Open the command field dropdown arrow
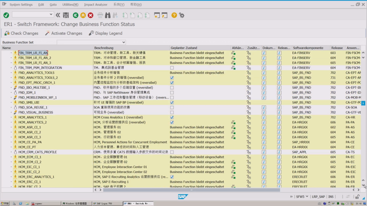Image resolution: width=367 pixels, height=206 pixels. point(51,15)
